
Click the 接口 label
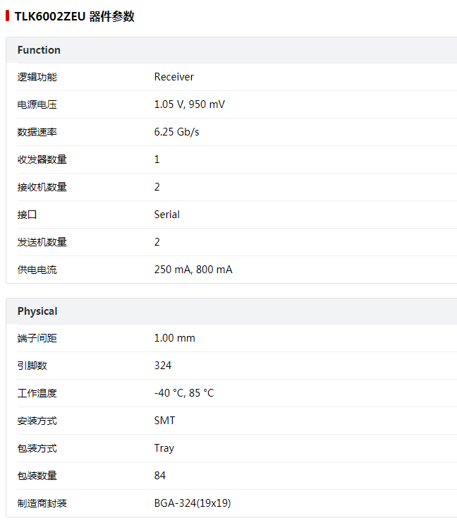[x=27, y=215]
